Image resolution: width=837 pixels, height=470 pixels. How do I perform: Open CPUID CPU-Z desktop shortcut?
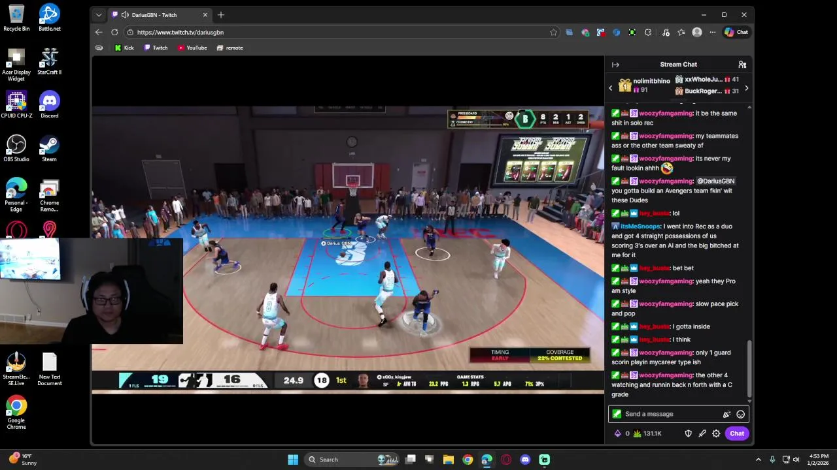coord(16,104)
